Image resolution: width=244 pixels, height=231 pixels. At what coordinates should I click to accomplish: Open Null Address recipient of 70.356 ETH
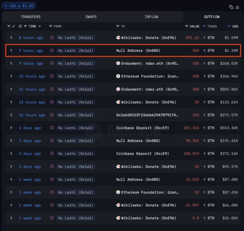(x=138, y=141)
